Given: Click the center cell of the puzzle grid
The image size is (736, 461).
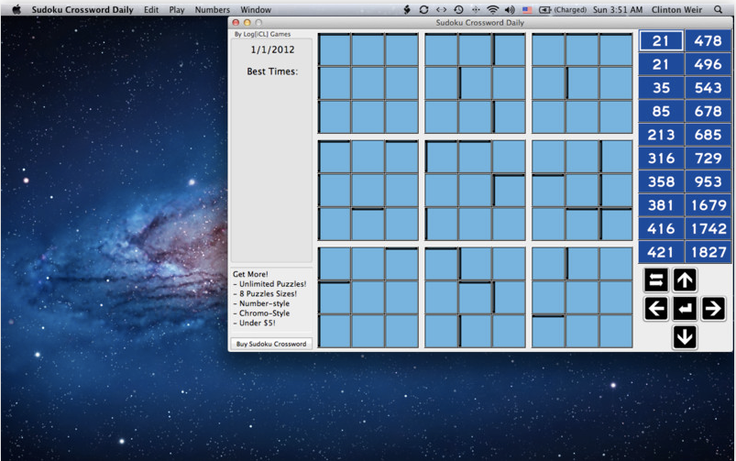Looking at the screenshot, I should point(475,190).
